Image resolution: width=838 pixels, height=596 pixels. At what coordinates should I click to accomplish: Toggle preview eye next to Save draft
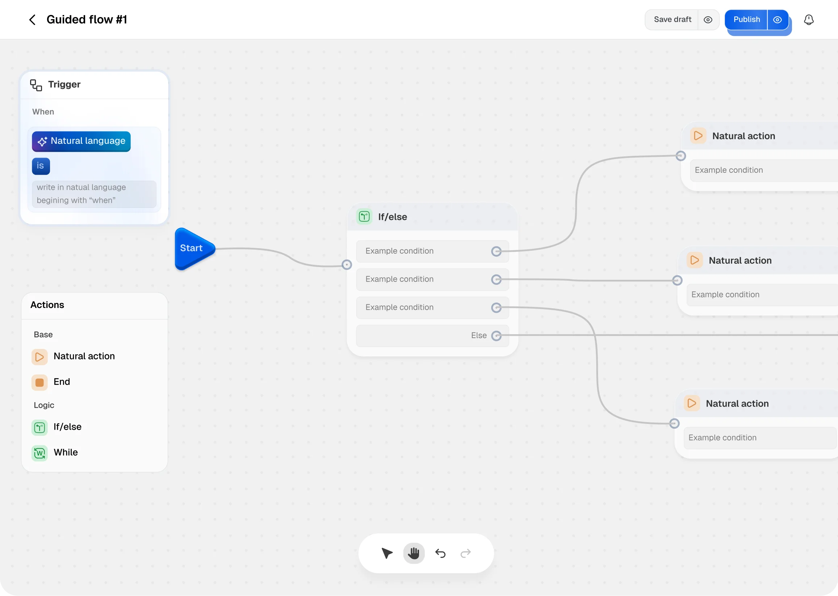(708, 20)
